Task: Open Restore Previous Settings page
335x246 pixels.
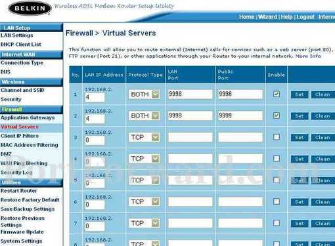Action: 22,221
